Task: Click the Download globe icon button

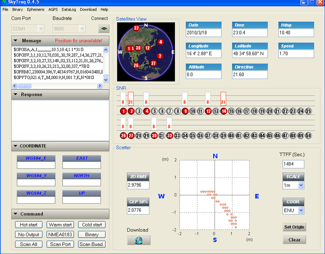Action: click(139, 240)
